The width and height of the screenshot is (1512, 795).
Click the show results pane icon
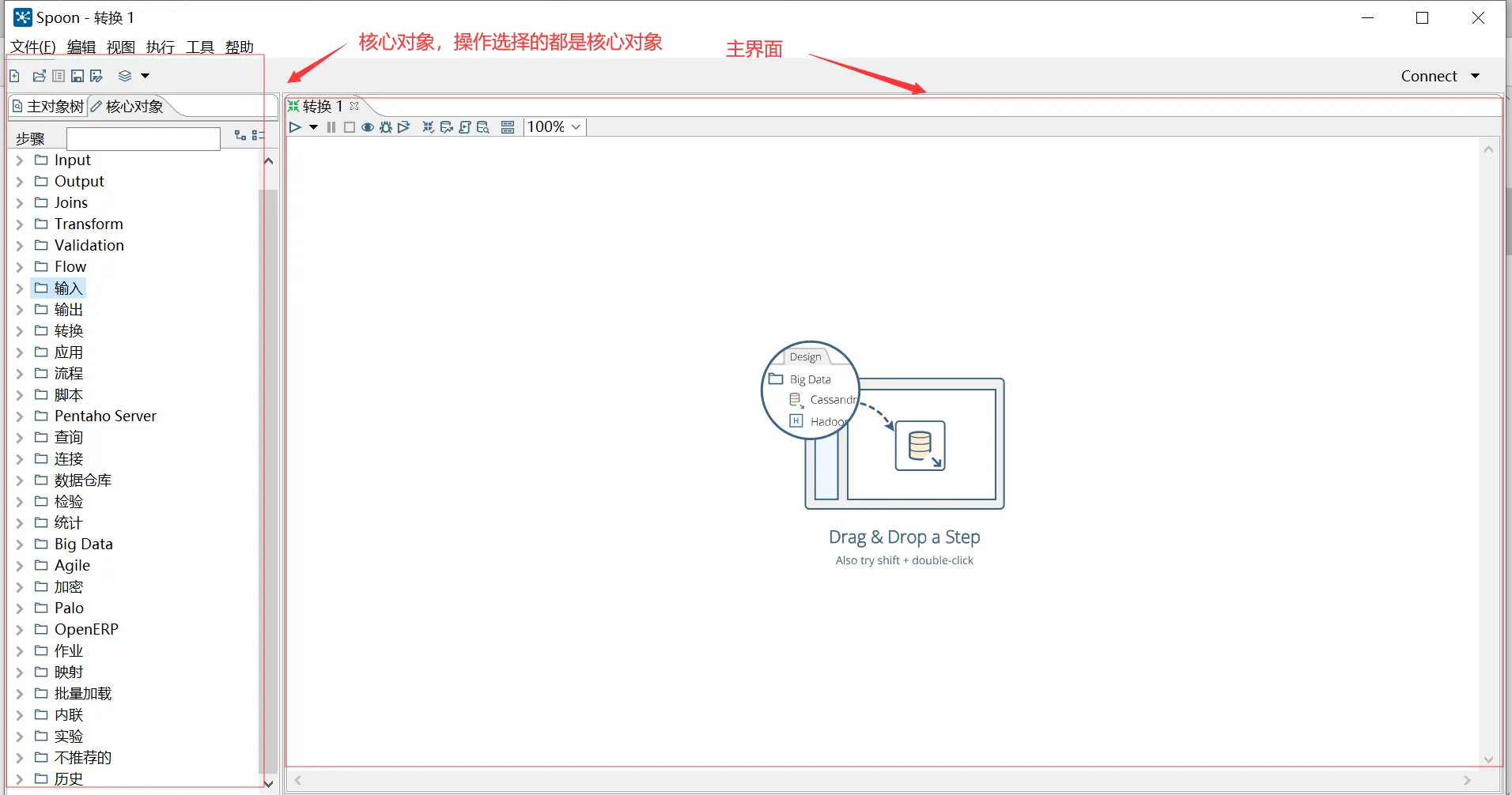(508, 127)
